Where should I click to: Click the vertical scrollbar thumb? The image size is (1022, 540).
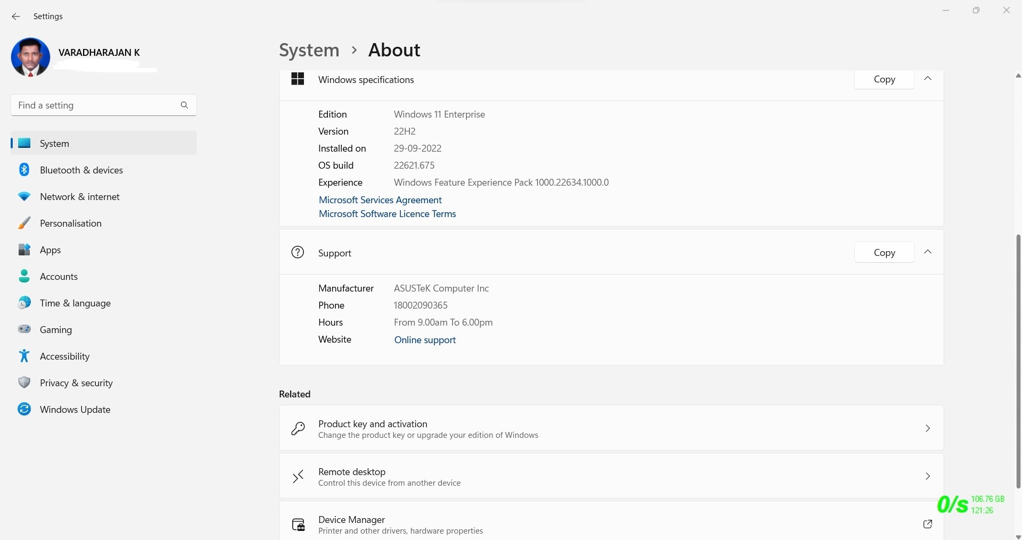click(x=1018, y=361)
